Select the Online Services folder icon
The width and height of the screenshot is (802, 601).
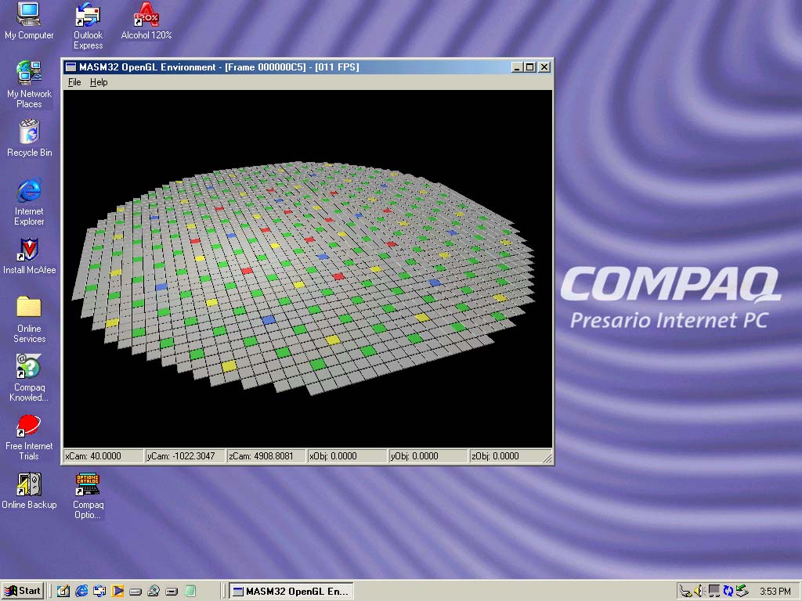(29, 319)
